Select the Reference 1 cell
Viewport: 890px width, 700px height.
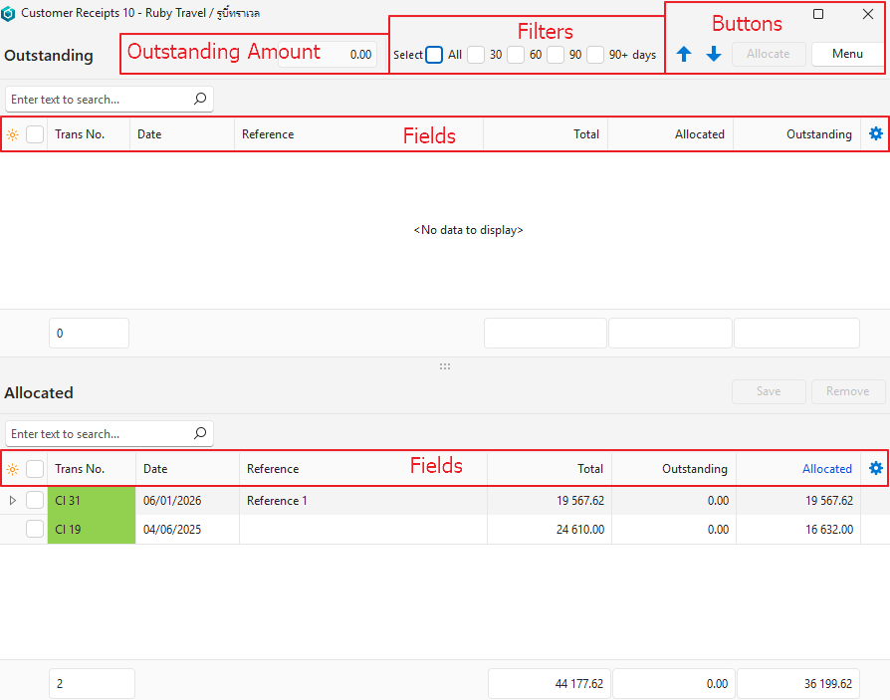pos(277,501)
